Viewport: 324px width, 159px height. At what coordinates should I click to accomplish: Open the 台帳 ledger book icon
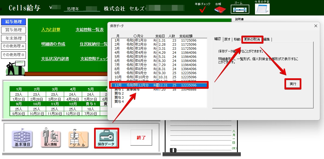[220, 9]
